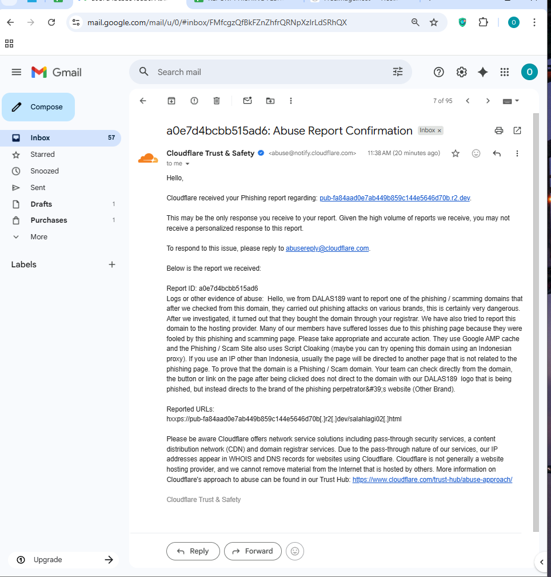This screenshot has width=551, height=577.
Task: Archive this email
Action: point(171,101)
